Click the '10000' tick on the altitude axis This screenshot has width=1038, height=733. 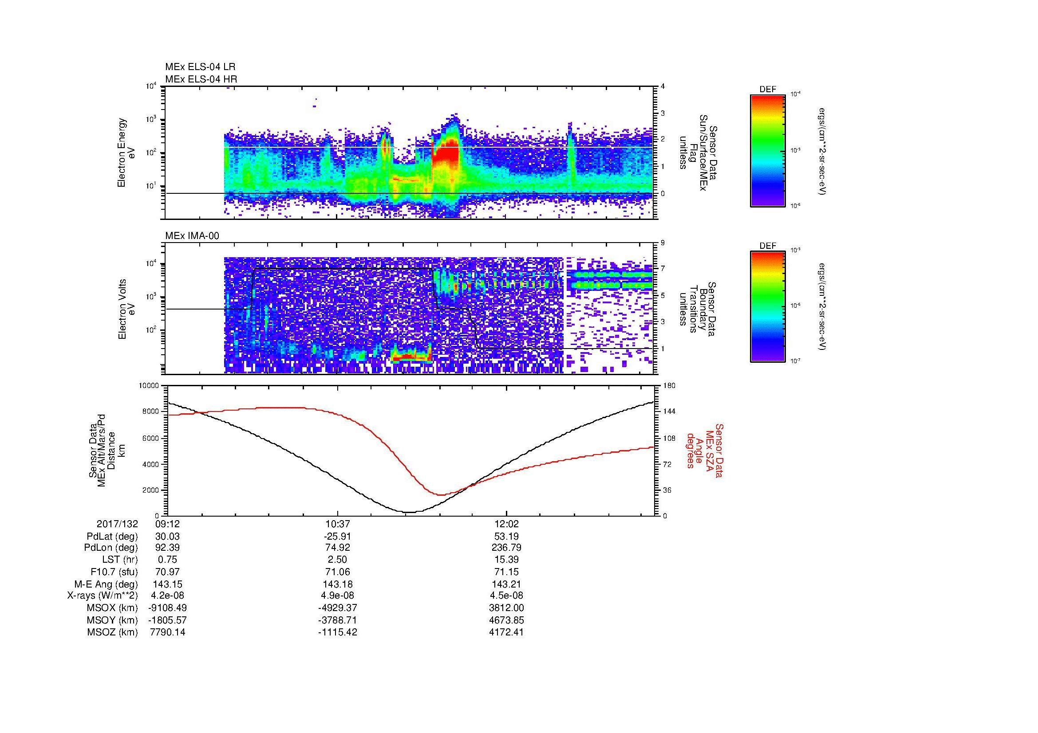(x=150, y=386)
